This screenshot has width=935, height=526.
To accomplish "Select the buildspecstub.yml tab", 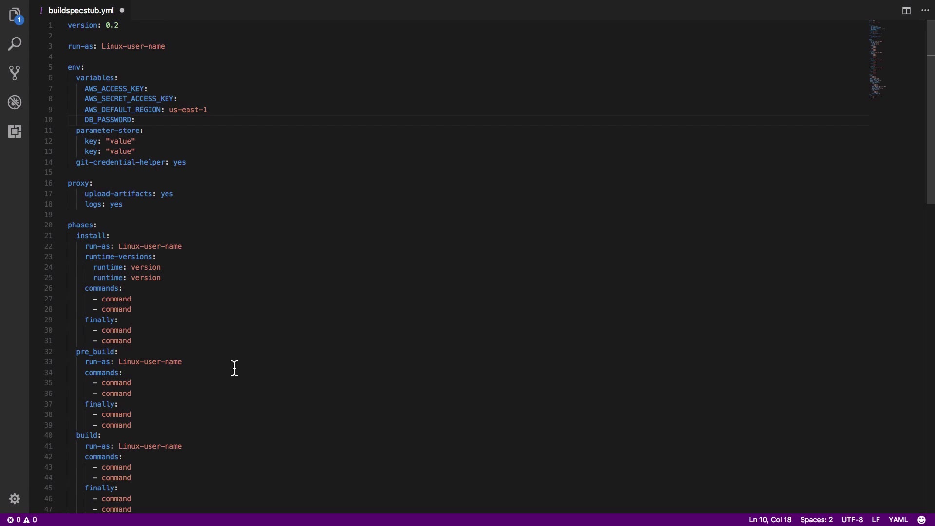I will coord(81,10).
